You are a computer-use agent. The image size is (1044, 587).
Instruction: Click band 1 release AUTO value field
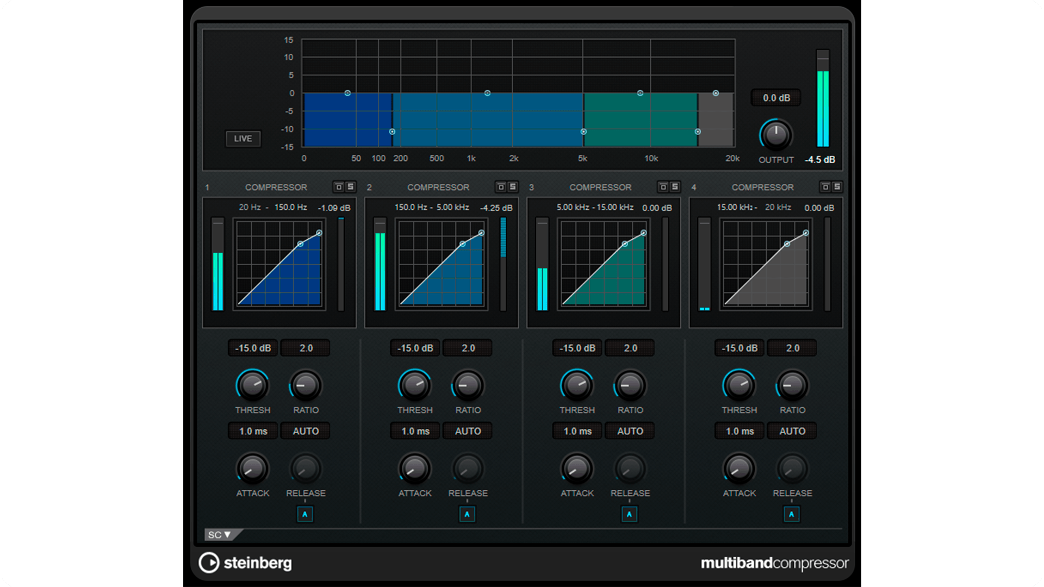click(306, 431)
